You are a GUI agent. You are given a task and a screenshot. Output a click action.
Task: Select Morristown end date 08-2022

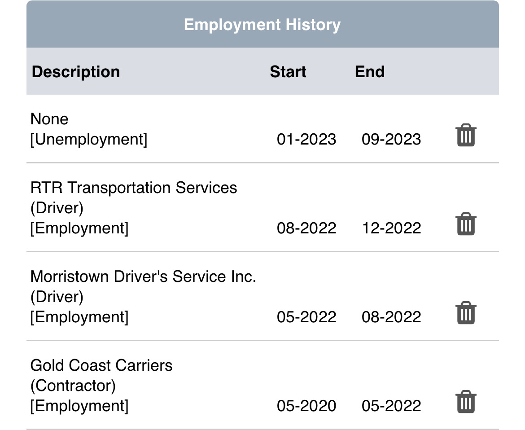tap(391, 317)
